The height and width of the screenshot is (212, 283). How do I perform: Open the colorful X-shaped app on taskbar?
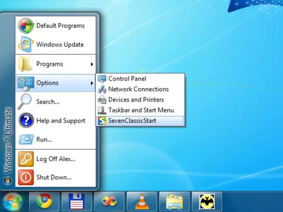109,201
